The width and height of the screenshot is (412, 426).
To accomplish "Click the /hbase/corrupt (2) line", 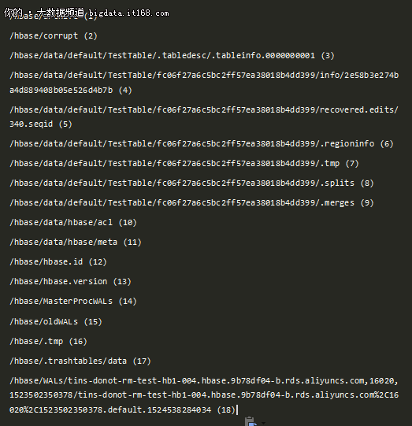I will [x=54, y=36].
